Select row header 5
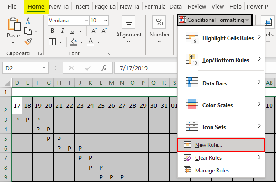 [6, 139]
